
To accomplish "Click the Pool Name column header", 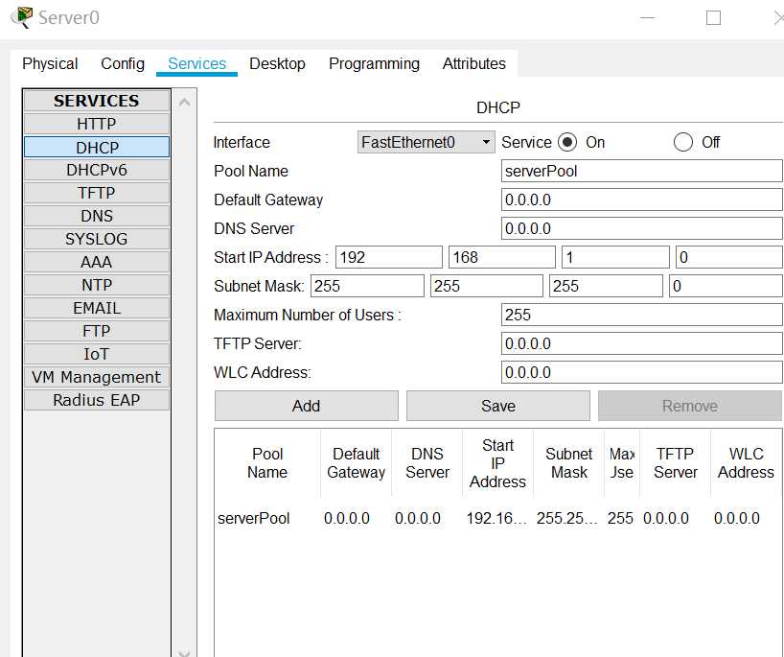I will coord(267,463).
